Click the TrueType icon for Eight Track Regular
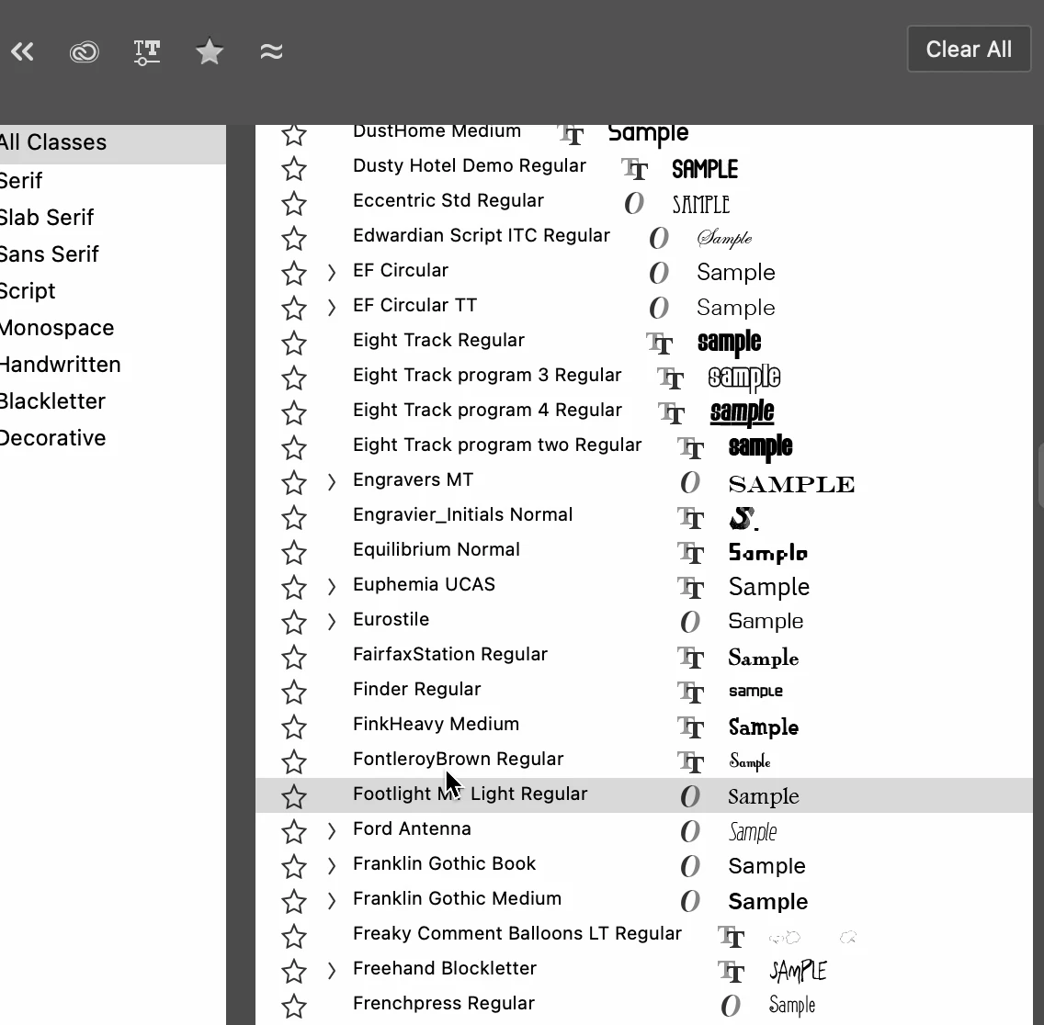 pyautogui.click(x=659, y=343)
